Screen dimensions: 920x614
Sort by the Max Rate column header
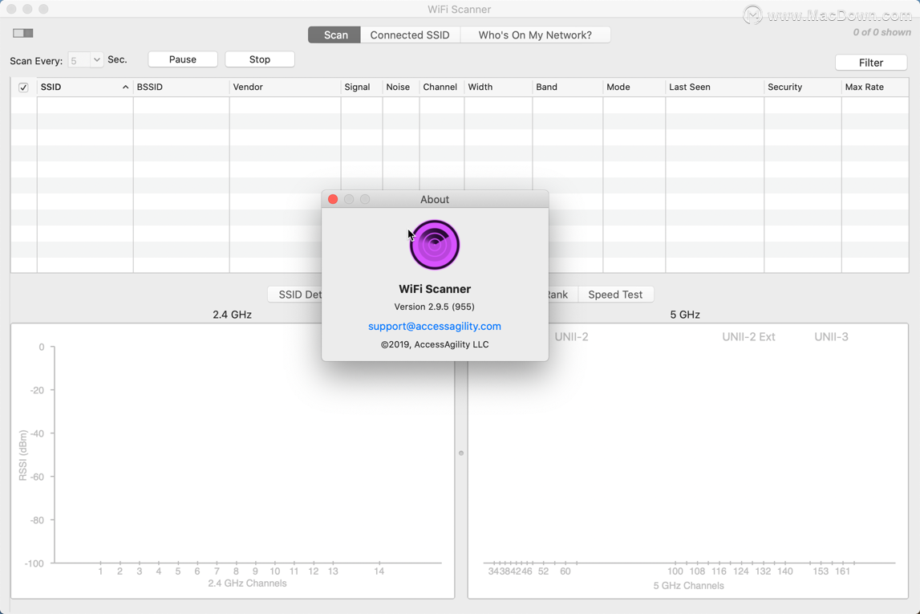tap(875, 87)
